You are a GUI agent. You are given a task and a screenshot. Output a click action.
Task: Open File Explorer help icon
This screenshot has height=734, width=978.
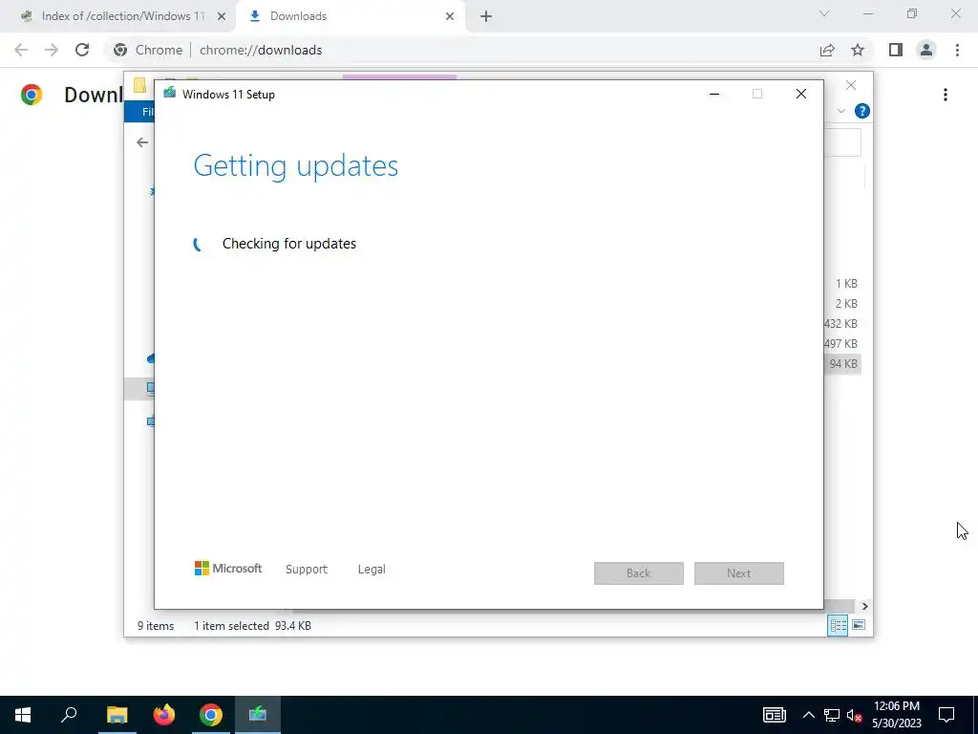[862, 111]
